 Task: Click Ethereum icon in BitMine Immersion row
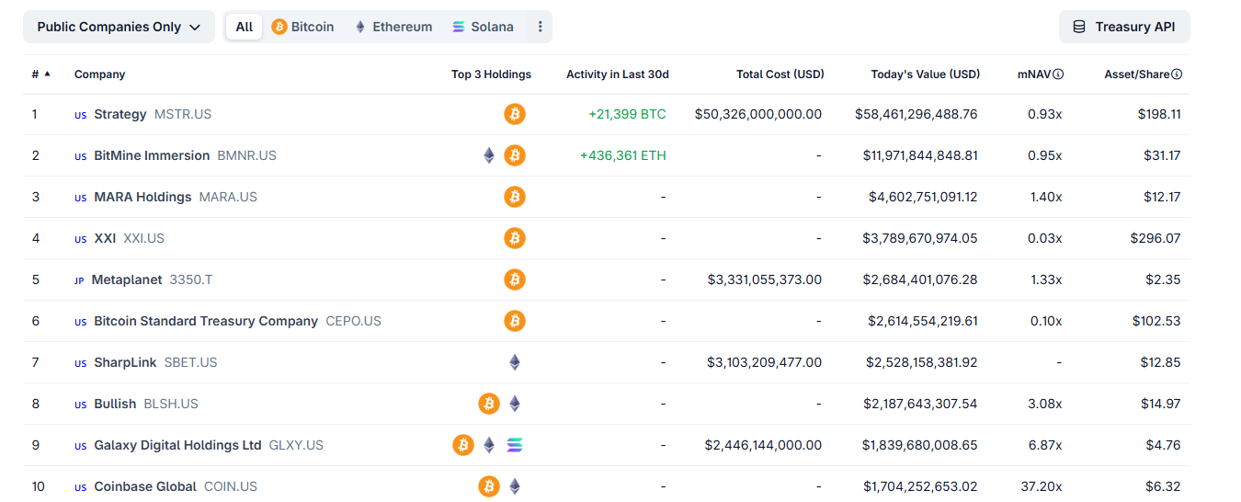[x=489, y=155]
